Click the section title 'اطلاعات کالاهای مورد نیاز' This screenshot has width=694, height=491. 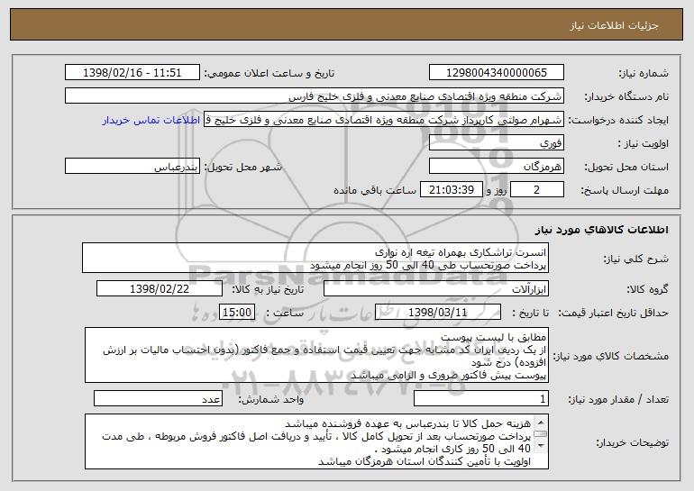point(601,230)
